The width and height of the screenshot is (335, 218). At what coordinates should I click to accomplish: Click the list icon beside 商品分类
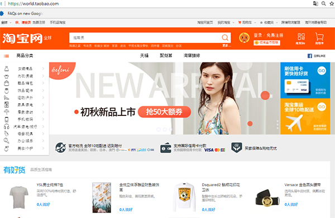pos(6,56)
